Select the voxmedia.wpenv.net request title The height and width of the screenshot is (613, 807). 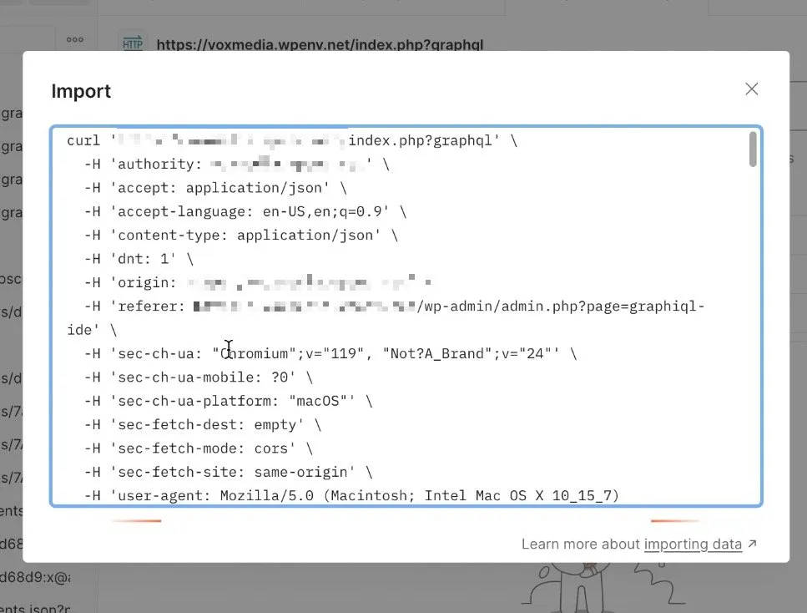click(x=320, y=45)
